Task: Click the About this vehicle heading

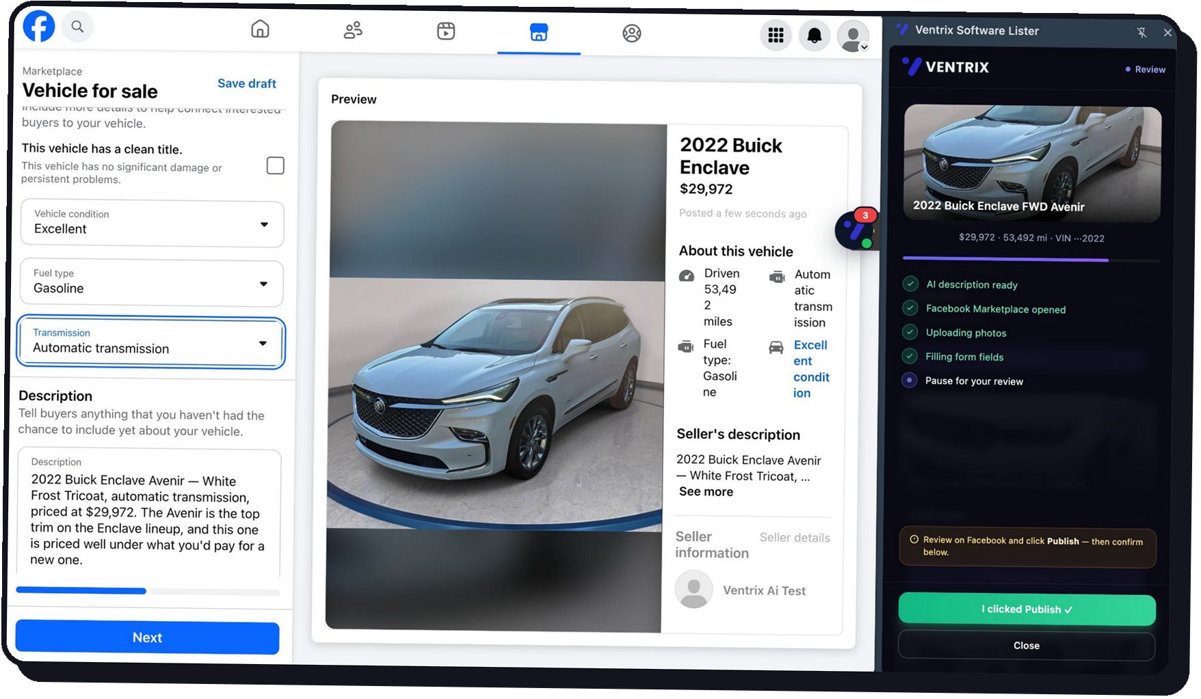Action: (736, 251)
